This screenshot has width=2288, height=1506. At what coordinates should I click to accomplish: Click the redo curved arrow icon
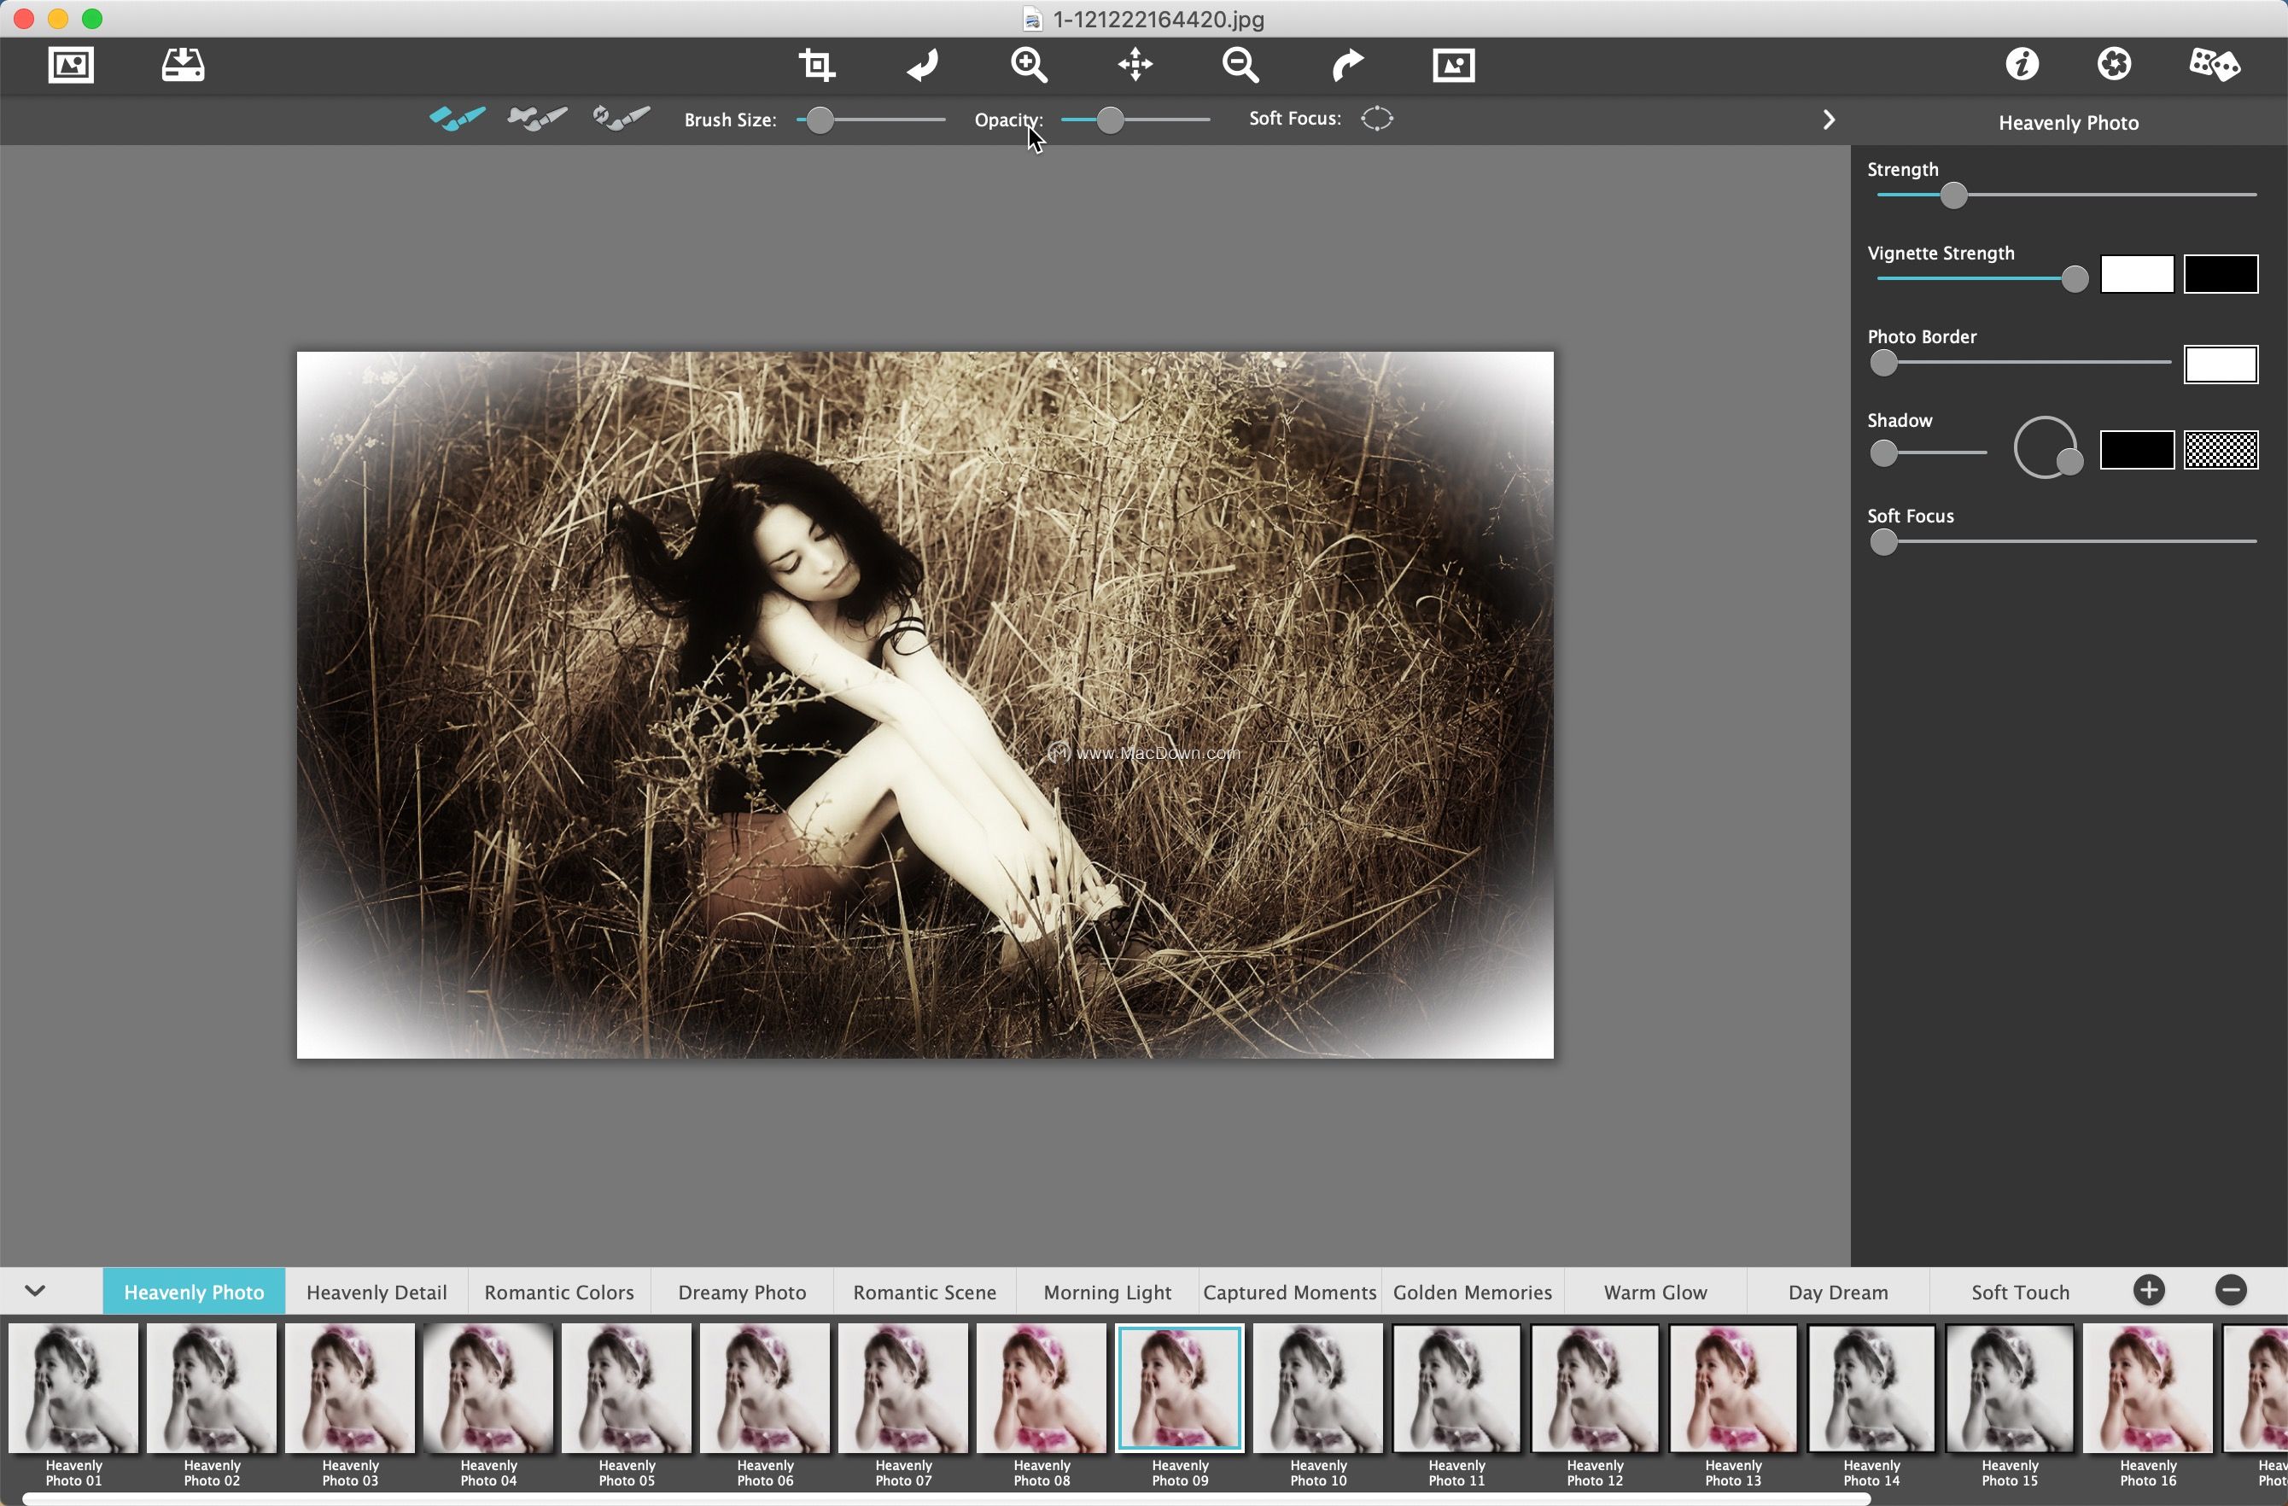point(1347,66)
